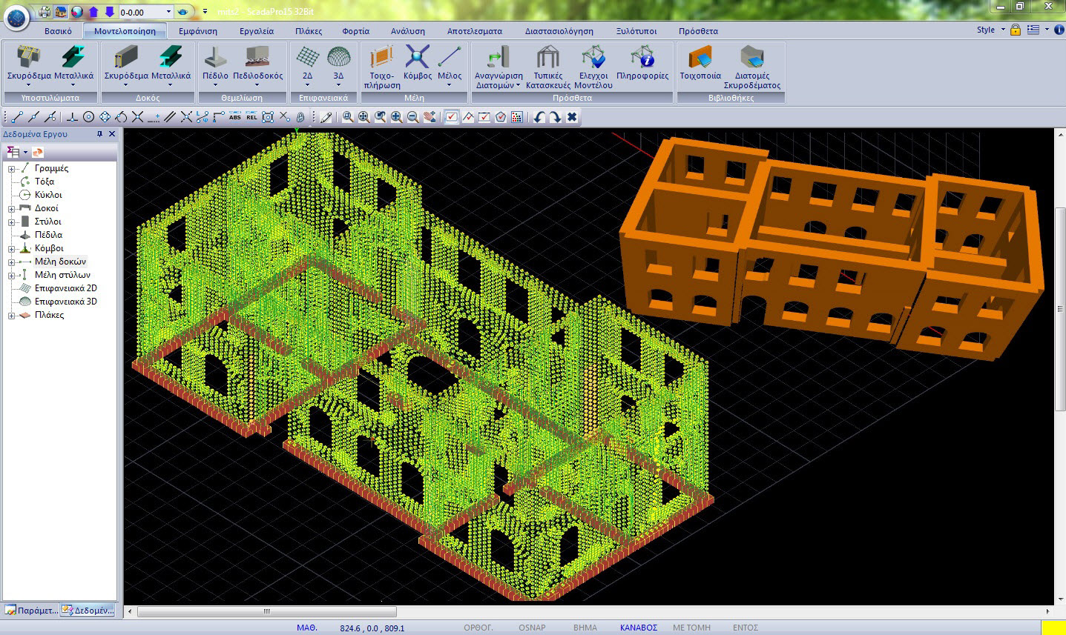Select the parallel lines tool in toolbar
Screen dimensions: 1066x635
170,117
